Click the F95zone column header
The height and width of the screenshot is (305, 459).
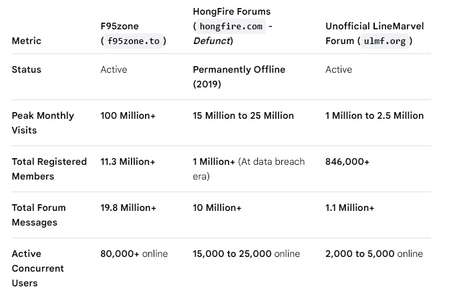coord(134,33)
